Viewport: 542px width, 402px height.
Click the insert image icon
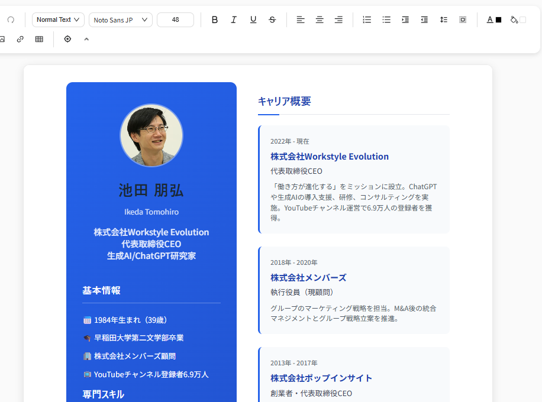(x=2, y=39)
